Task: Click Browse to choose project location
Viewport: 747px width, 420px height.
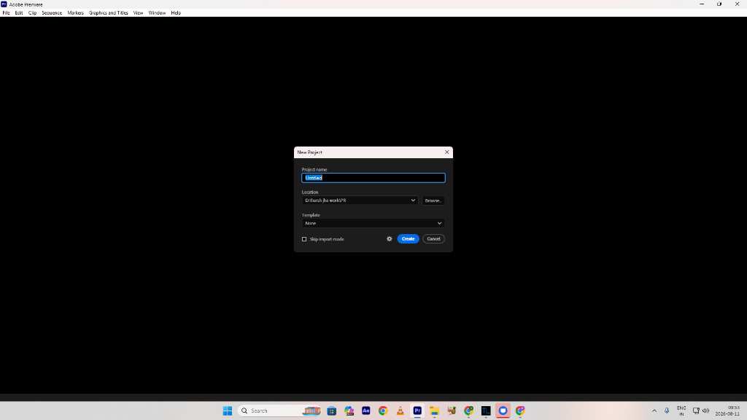Action: [x=433, y=201]
